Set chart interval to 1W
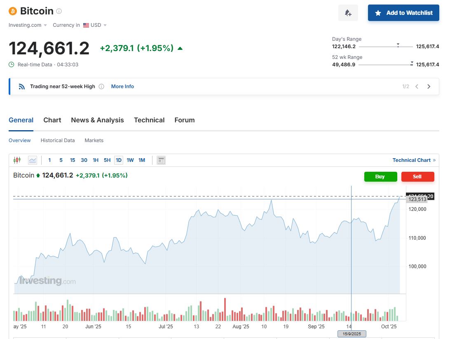This screenshot has height=339, width=450. pos(130,160)
